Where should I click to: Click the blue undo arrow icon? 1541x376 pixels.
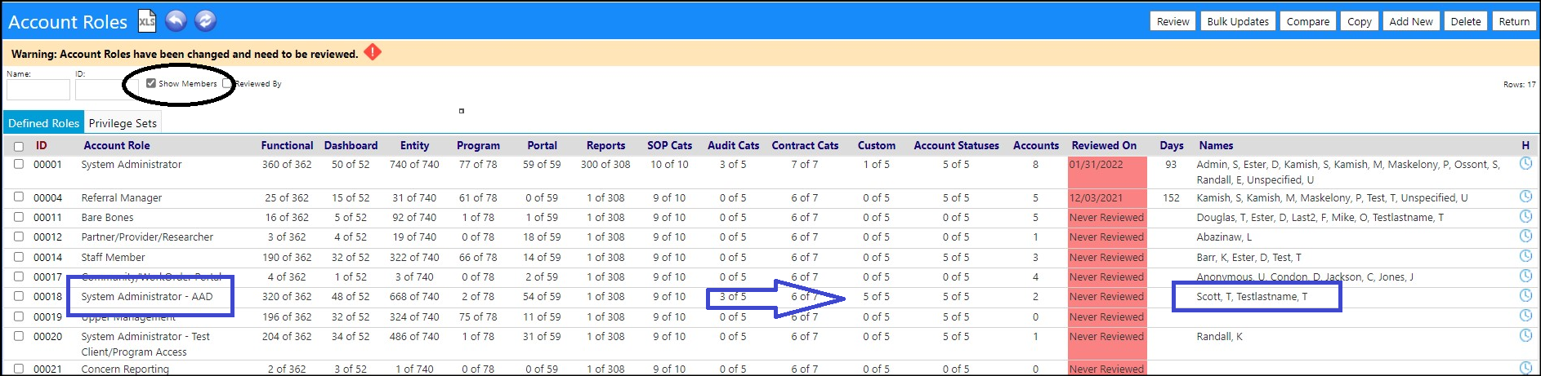(176, 21)
